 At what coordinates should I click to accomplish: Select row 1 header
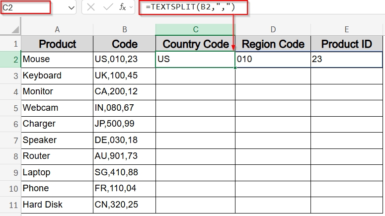click(x=10, y=44)
